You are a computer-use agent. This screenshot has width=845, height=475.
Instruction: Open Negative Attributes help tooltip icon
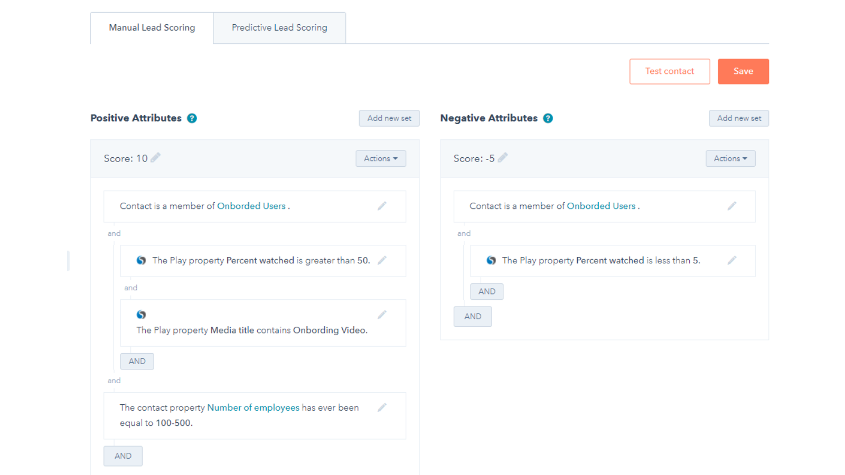point(548,118)
